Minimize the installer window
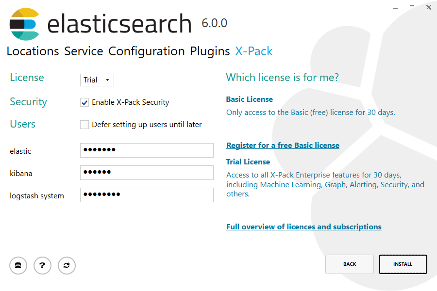Viewport: 437px width, 291px height. [x=396, y=7]
